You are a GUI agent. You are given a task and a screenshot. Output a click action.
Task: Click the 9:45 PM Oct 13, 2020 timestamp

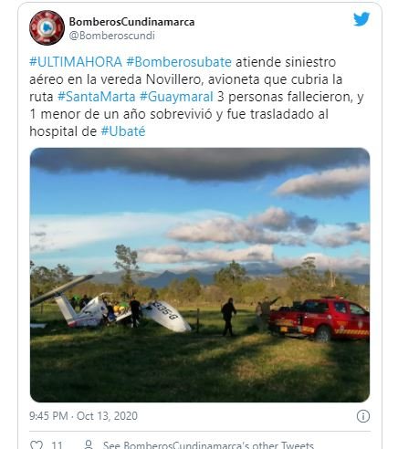(x=83, y=416)
